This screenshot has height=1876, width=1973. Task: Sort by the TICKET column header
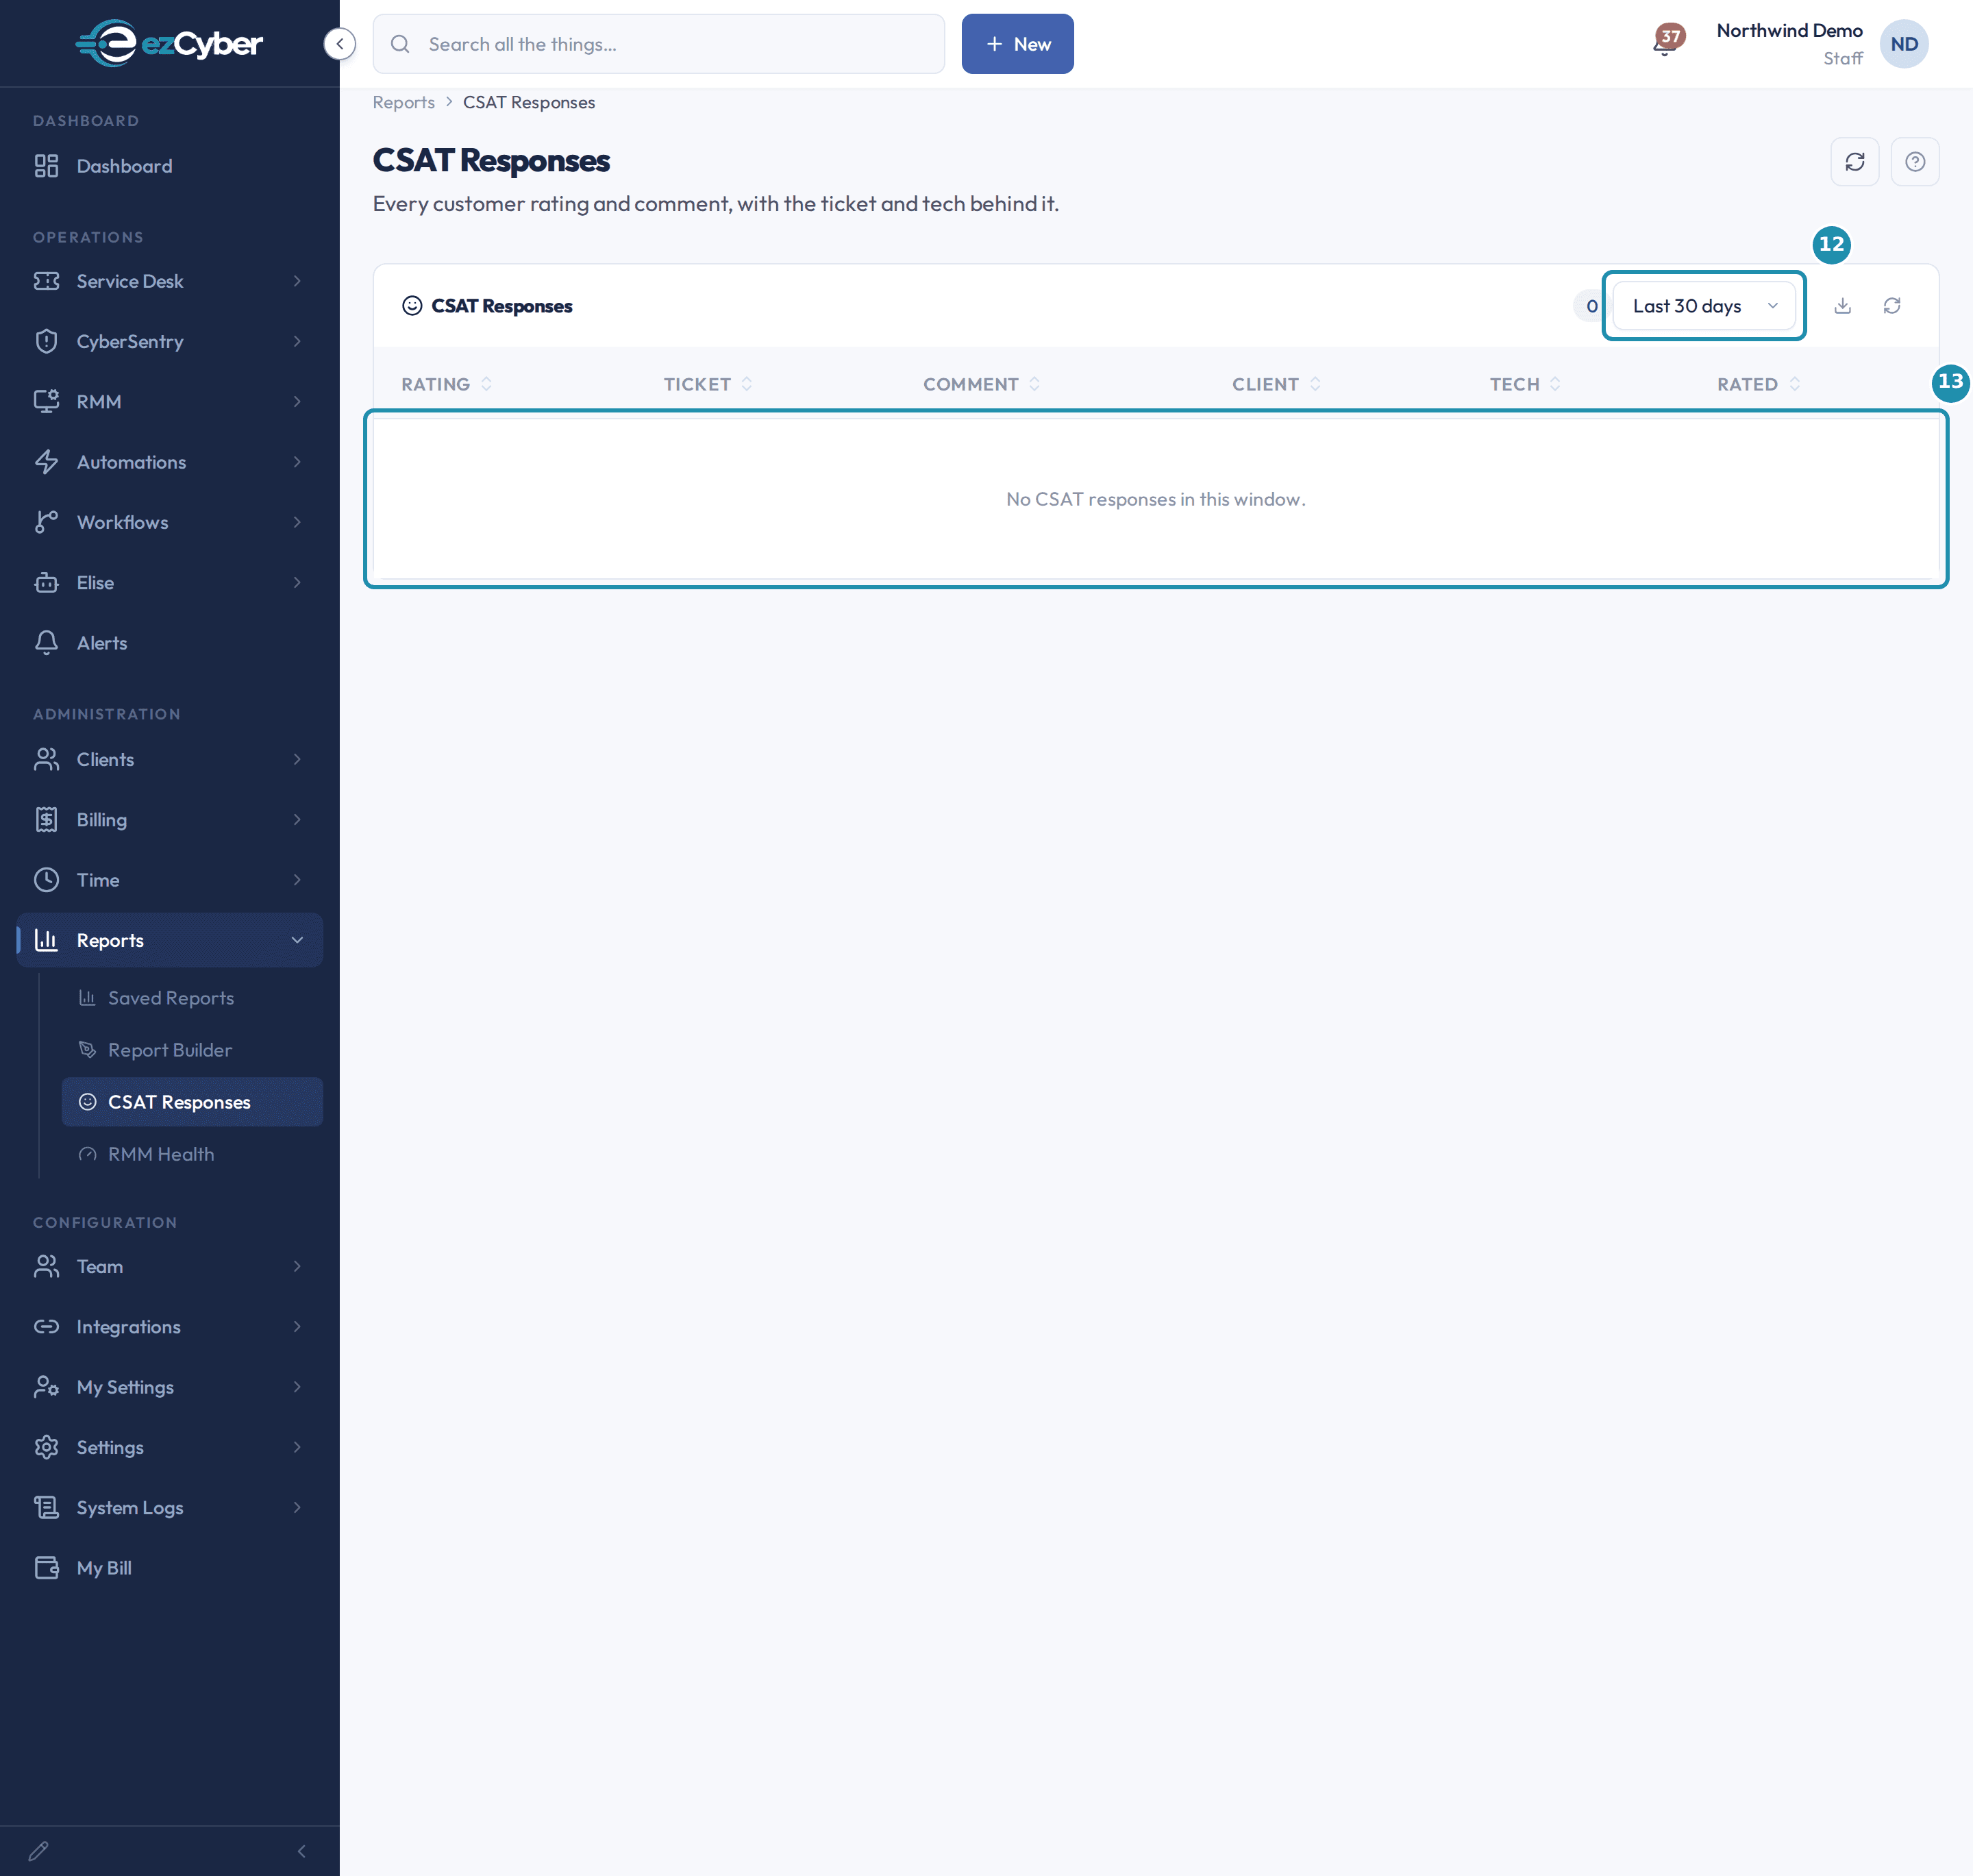click(708, 384)
